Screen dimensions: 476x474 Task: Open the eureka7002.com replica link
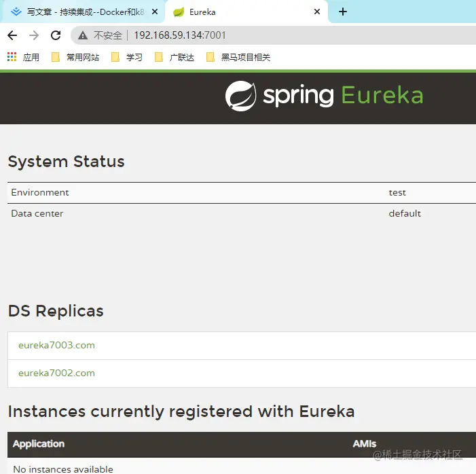(56, 373)
